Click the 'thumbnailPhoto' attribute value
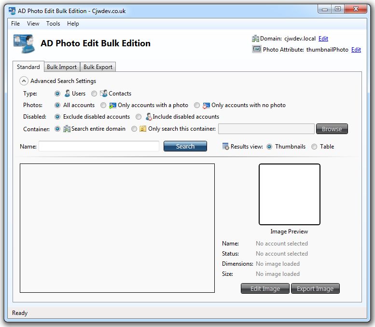Viewport: 375px width, 327px height. pos(327,50)
